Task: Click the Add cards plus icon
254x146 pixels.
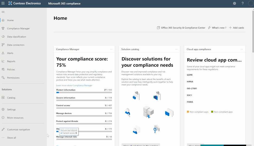Action: (230, 28)
